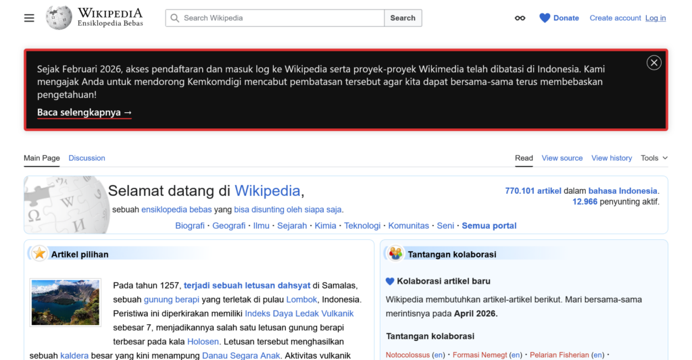Go to Create account
Screen dimensions: 692x360
(x=615, y=18)
